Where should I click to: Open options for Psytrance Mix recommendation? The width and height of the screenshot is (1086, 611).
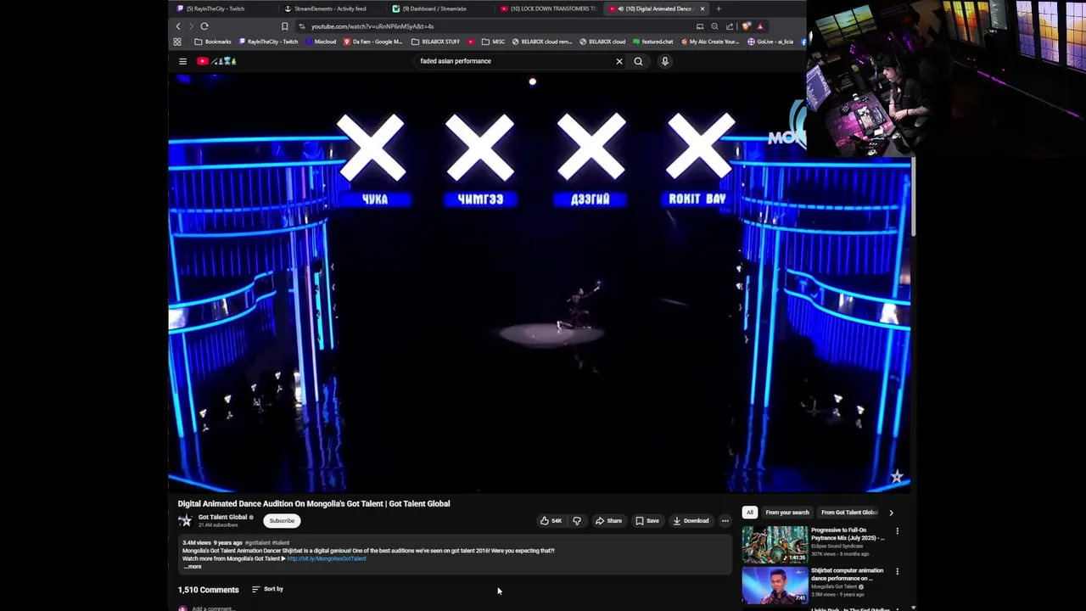click(897, 531)
